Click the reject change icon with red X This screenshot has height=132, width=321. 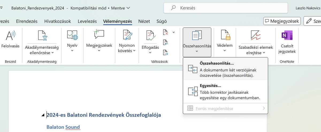[166, 33]
